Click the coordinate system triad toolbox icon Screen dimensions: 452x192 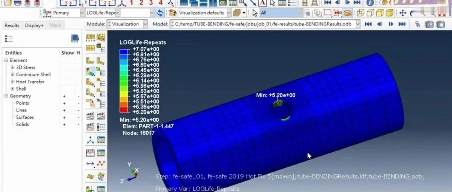(90, 140)
